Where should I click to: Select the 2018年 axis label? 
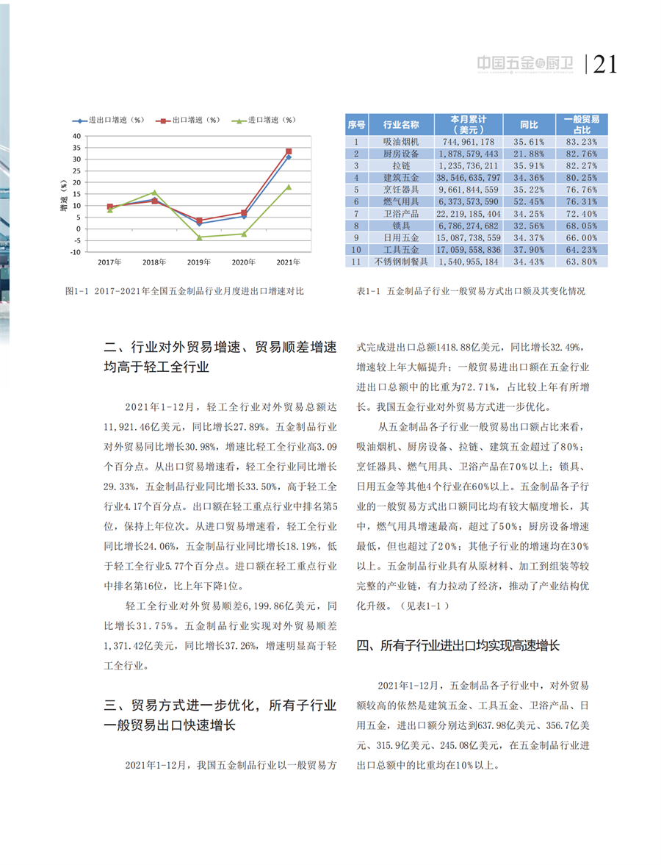click(x=154, y=262)
